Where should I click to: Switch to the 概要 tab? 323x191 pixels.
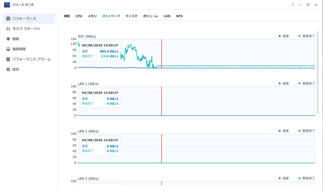(x=67, y=16)
